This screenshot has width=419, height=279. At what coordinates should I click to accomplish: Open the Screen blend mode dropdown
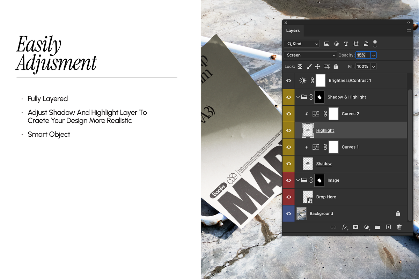(310, 55)
